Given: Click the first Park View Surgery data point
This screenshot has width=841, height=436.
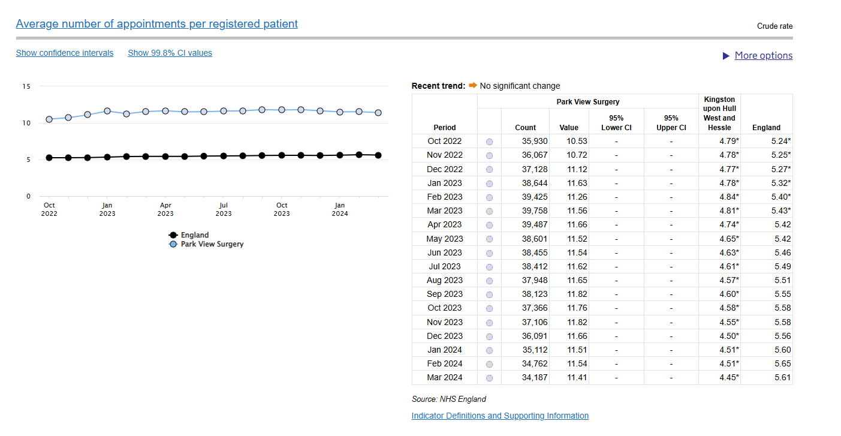Looking at the screenshot, I should 49,119.
